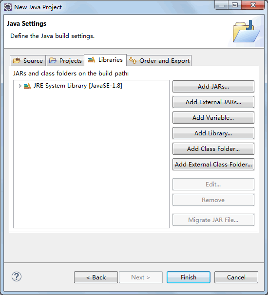
Task: Select JRE System Library [JavaSE-1.8] entry
Action: [x=78, y=86]
